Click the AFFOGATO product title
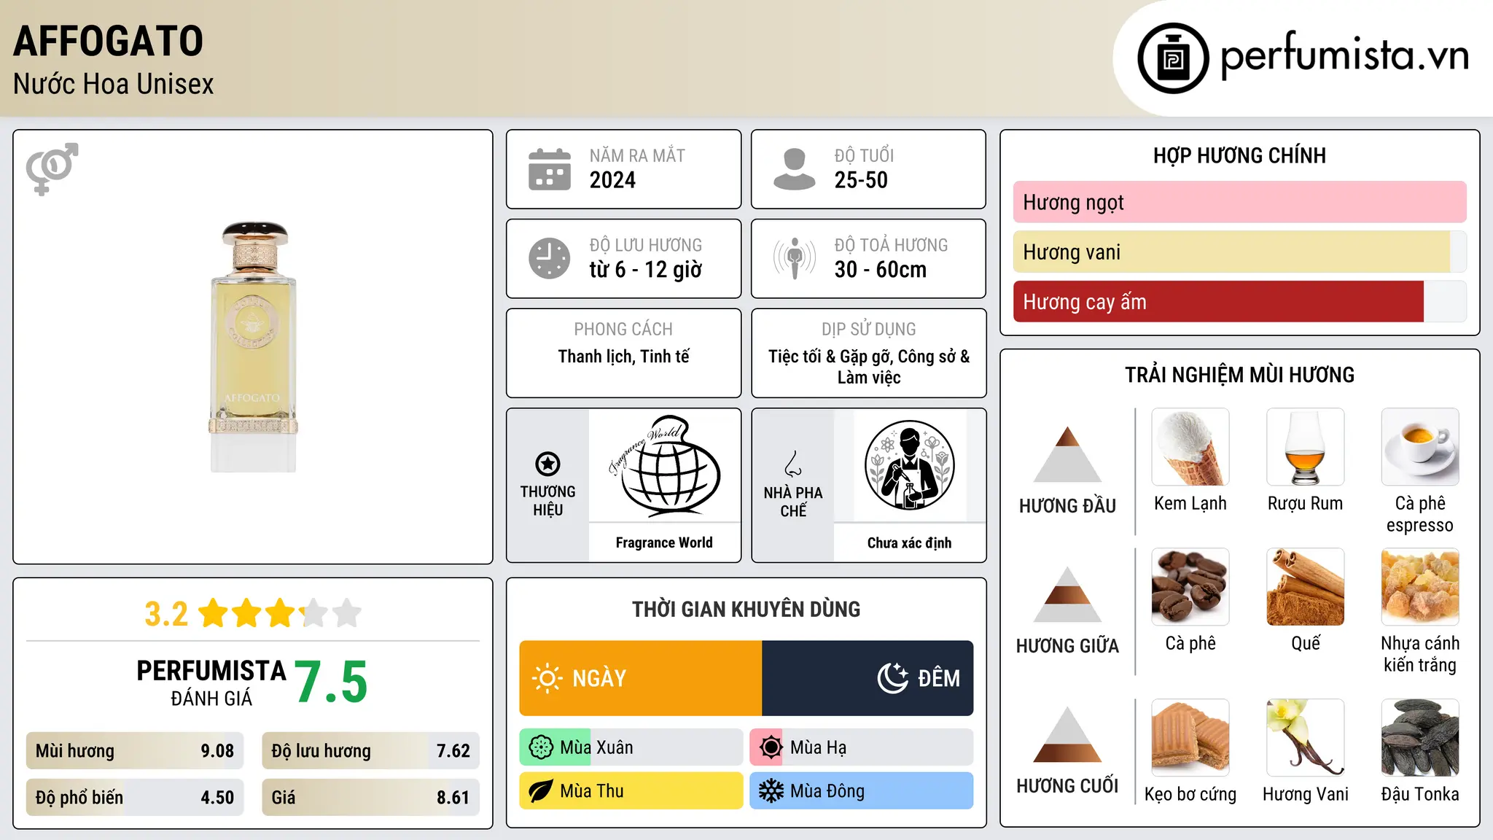1493x840 pixels. click(108, 42)
